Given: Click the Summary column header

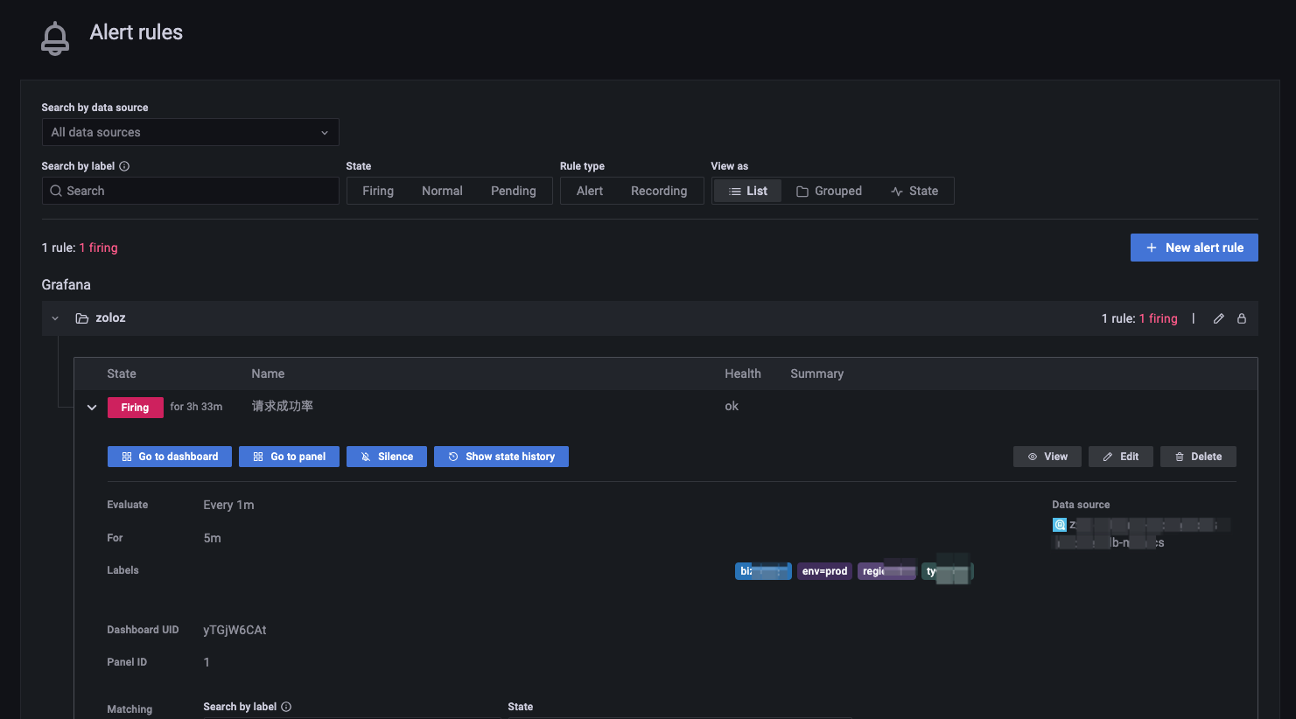Looking at the screenshot, I should click(x=817, y=373).
